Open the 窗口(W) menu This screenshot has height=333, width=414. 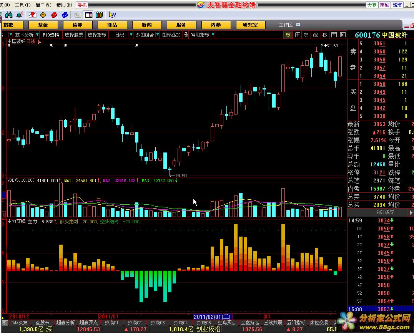pos(43,5)
